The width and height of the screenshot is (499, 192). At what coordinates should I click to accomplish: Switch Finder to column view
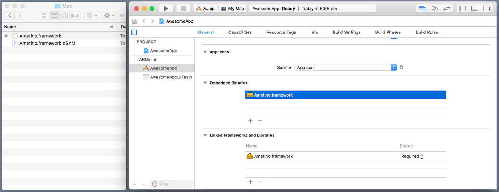click(x=65, y=16)
